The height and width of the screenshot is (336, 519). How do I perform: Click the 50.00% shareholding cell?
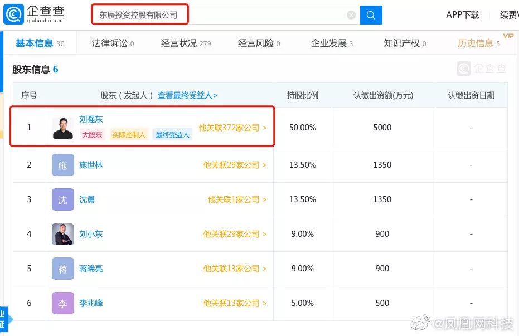click(303, 128)
